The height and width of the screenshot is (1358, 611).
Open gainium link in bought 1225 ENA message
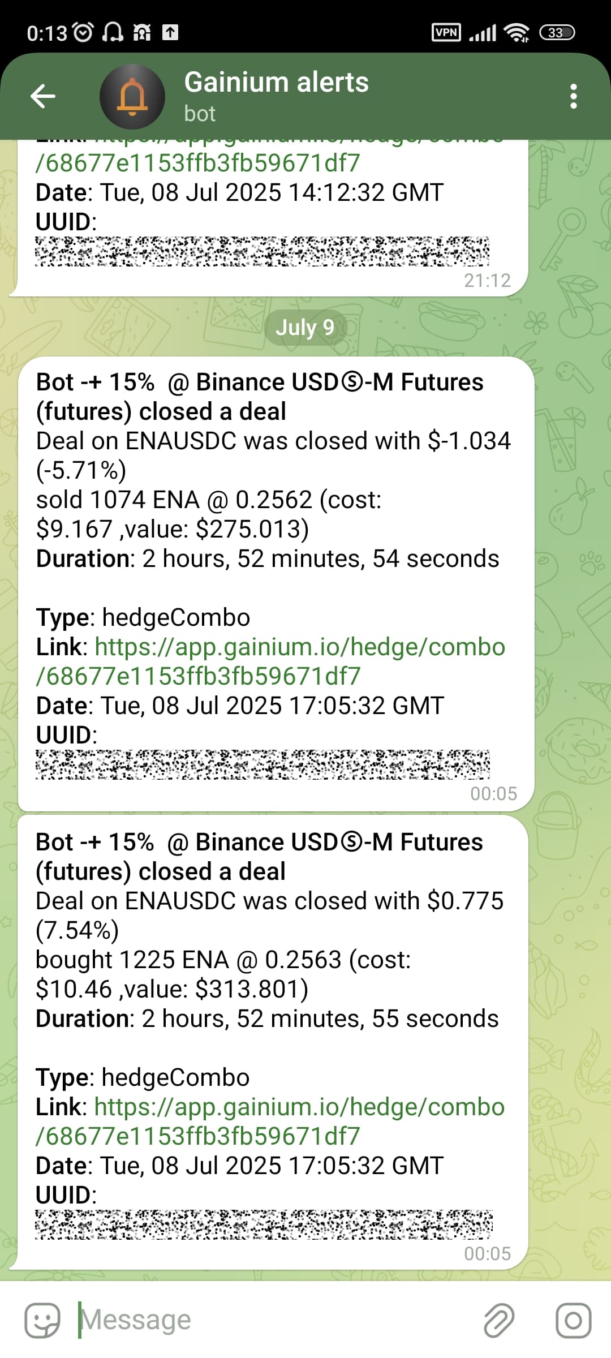[x=270, y=1121]
